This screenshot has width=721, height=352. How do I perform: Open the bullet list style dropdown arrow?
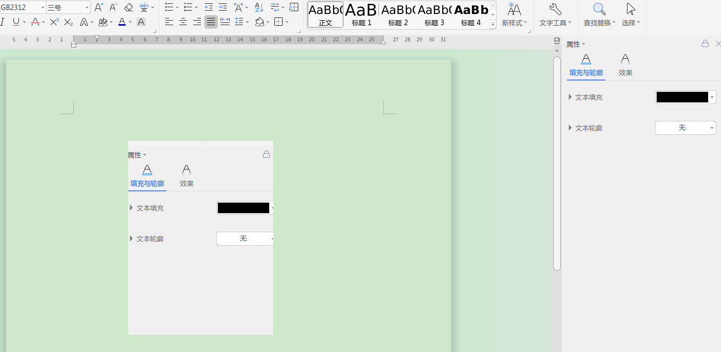(177, 8)
